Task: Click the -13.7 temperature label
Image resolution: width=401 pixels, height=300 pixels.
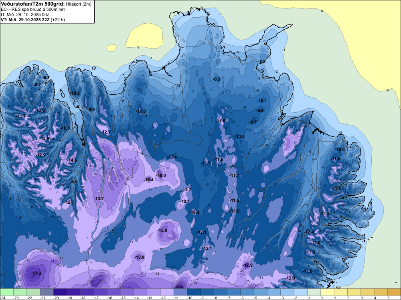Action: [99, 199]
